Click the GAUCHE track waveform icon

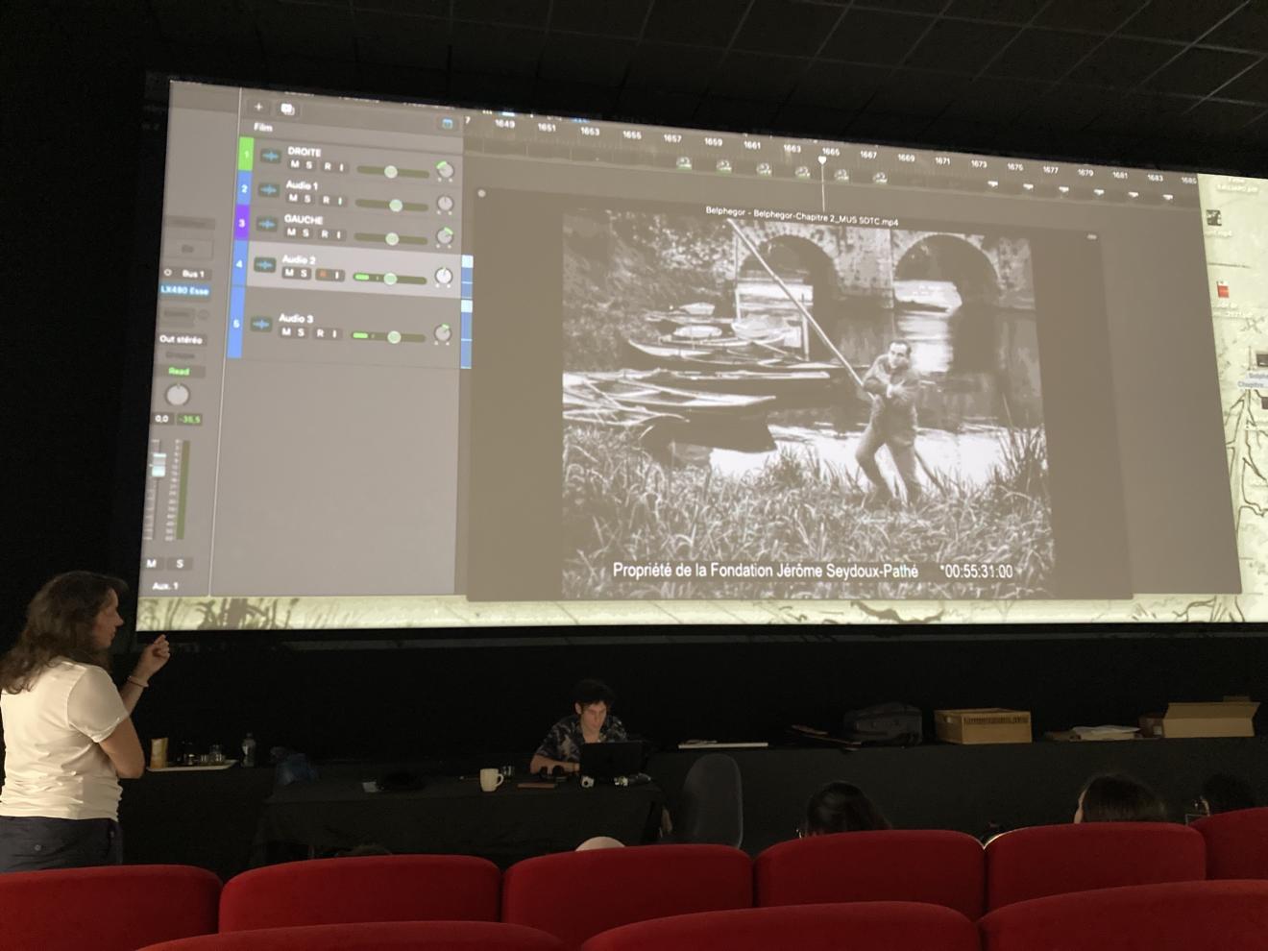(x=266, y=226)
